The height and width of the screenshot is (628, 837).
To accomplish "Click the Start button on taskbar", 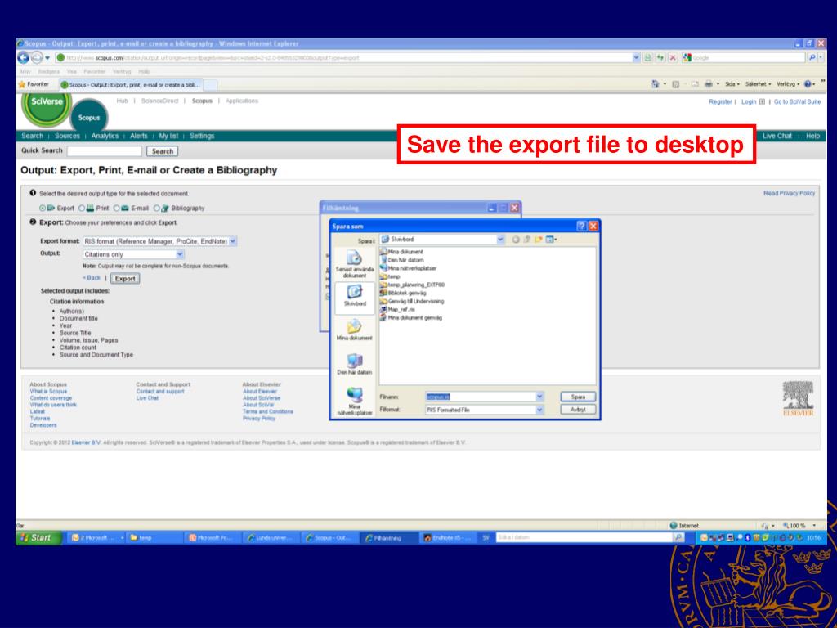I will [38, 538].
